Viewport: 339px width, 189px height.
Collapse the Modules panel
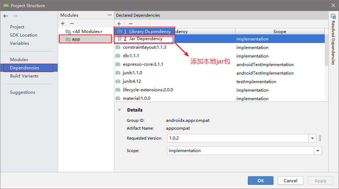click(x=110, y=15)
